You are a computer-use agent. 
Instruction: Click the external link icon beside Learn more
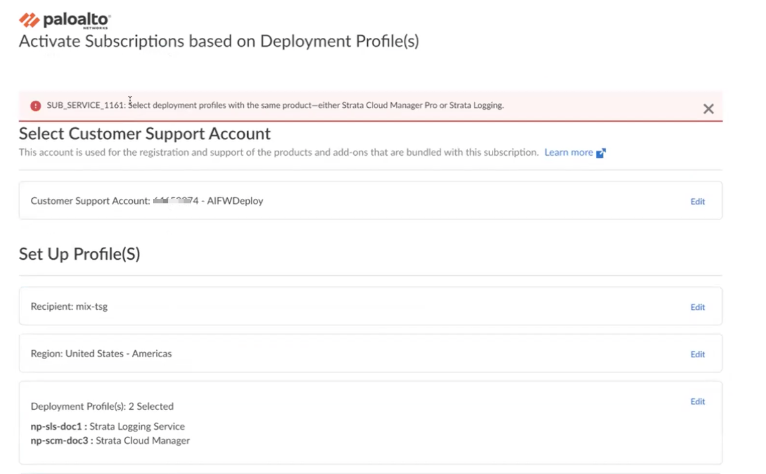(x=601, y=153)
